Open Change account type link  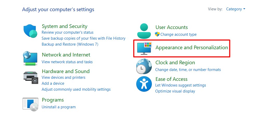click(178, 34)
